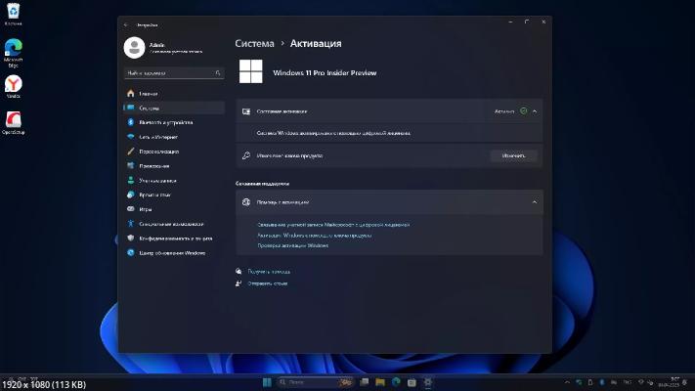Click the Bluetooth tray icon
The height and width of the screenshot is (391, 695).
(x=602, y=382)
